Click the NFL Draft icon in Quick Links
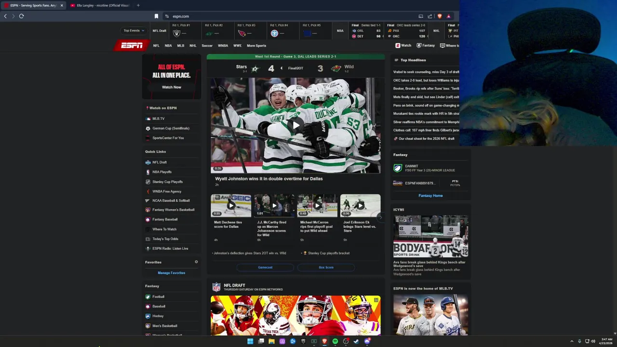Viewport: 617px width, 347px height. point(148,162)
